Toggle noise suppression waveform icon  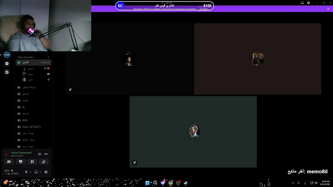coord(40,154)
